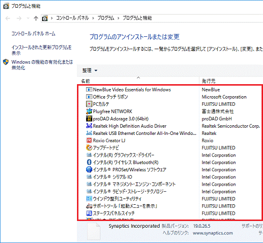Select the Plugfree NETWORK program name
The image size is (263, 243).
pos(112,111)
